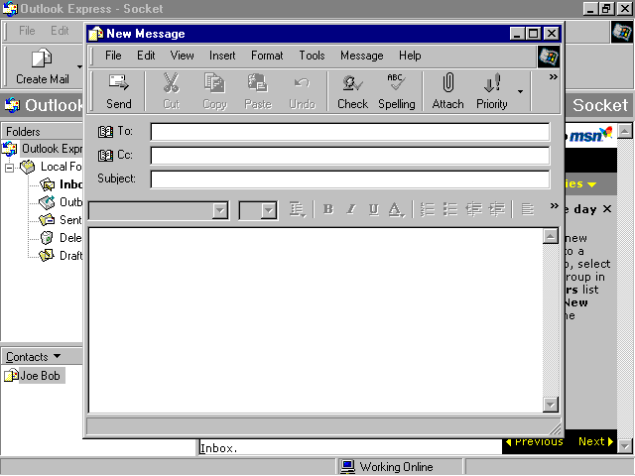Click the Paragraph Style icon
This screenshot has width=635, height=476.
(297, 209)
